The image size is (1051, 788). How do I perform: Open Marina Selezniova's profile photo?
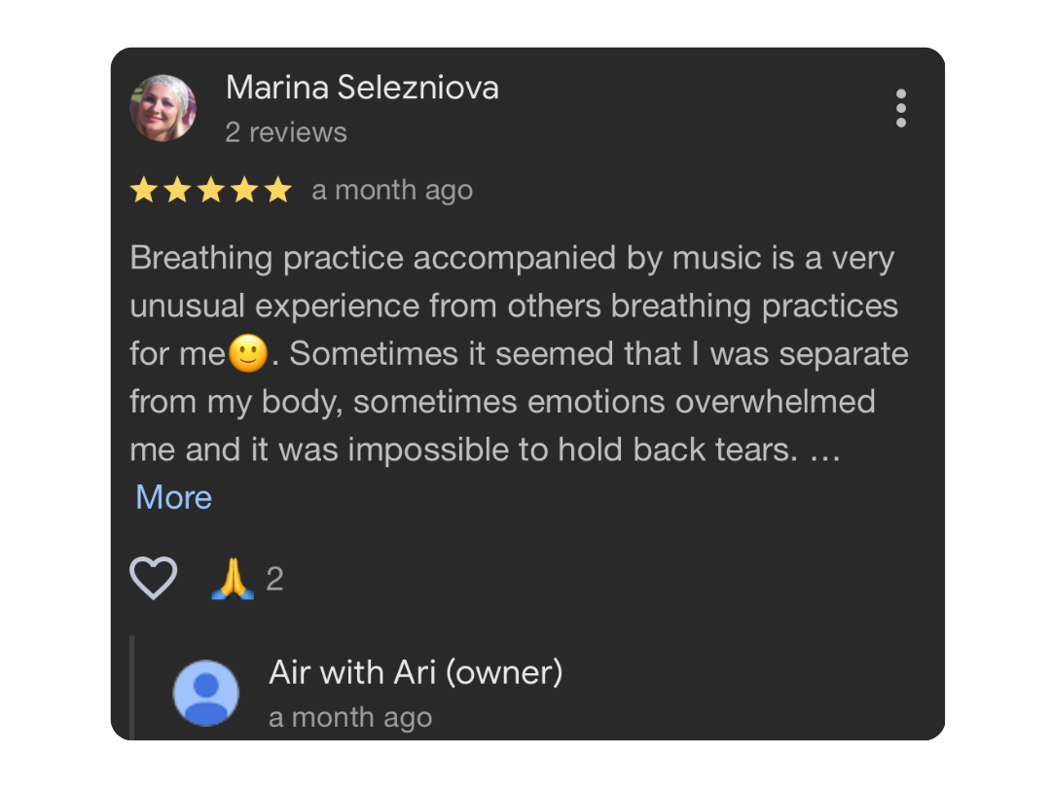[163, 108]
